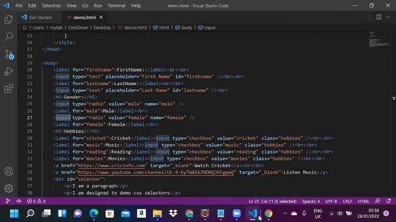Open the Run menu
The width and height of the screenshot is (396, 222).
click(x=98, y=6)
